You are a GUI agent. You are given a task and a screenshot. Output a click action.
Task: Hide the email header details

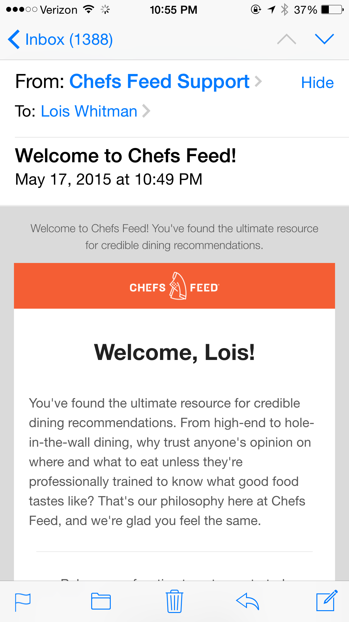click(317, 83)
